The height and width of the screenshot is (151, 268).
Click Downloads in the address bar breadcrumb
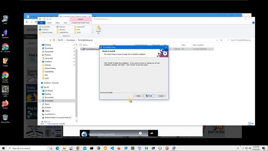[x=71, y=40]
